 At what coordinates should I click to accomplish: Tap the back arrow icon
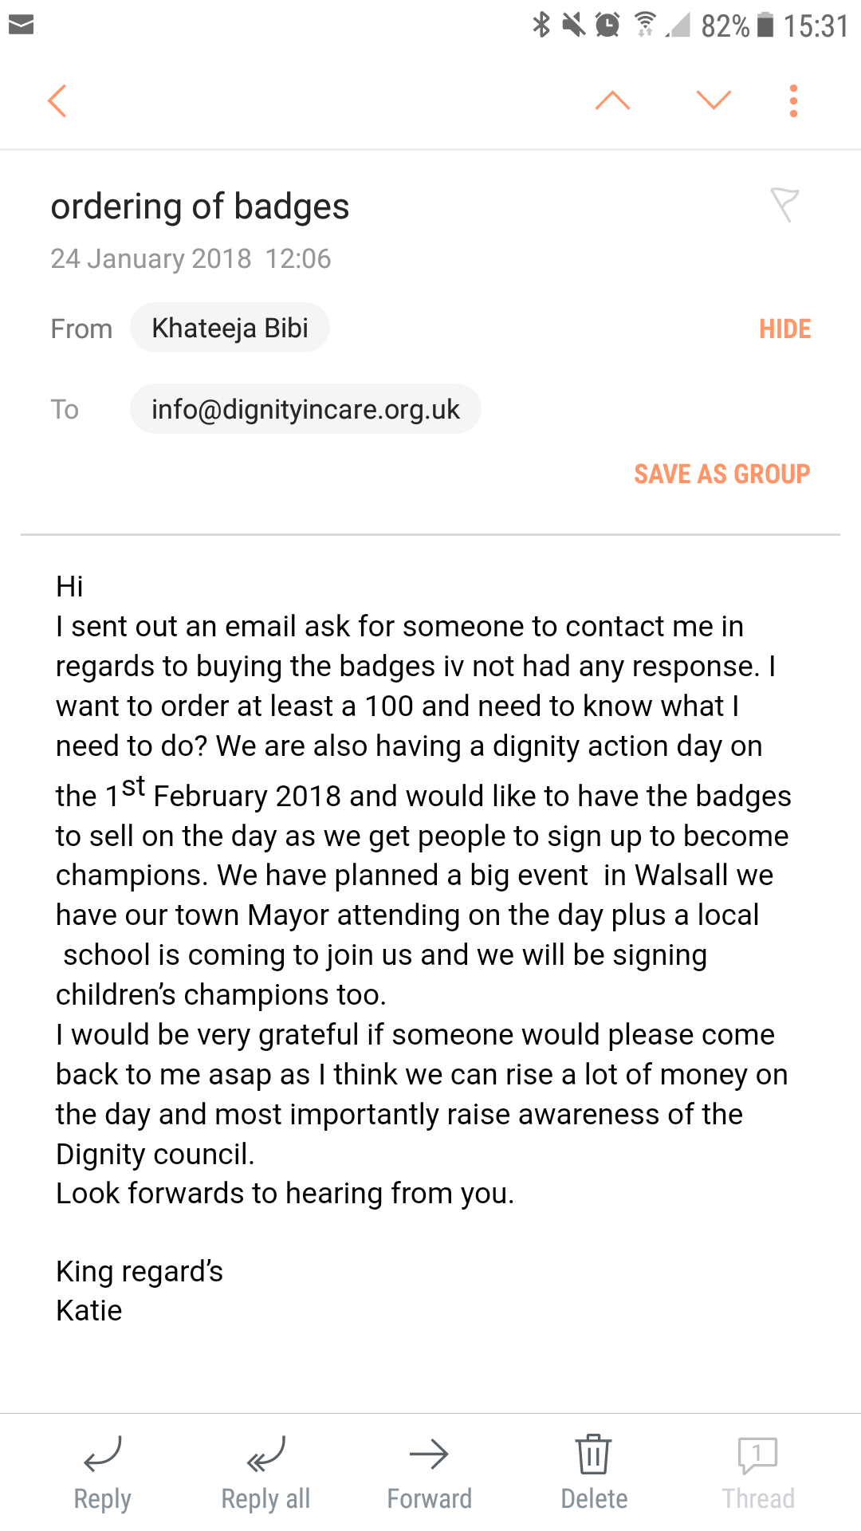click(x=57, y=101)
